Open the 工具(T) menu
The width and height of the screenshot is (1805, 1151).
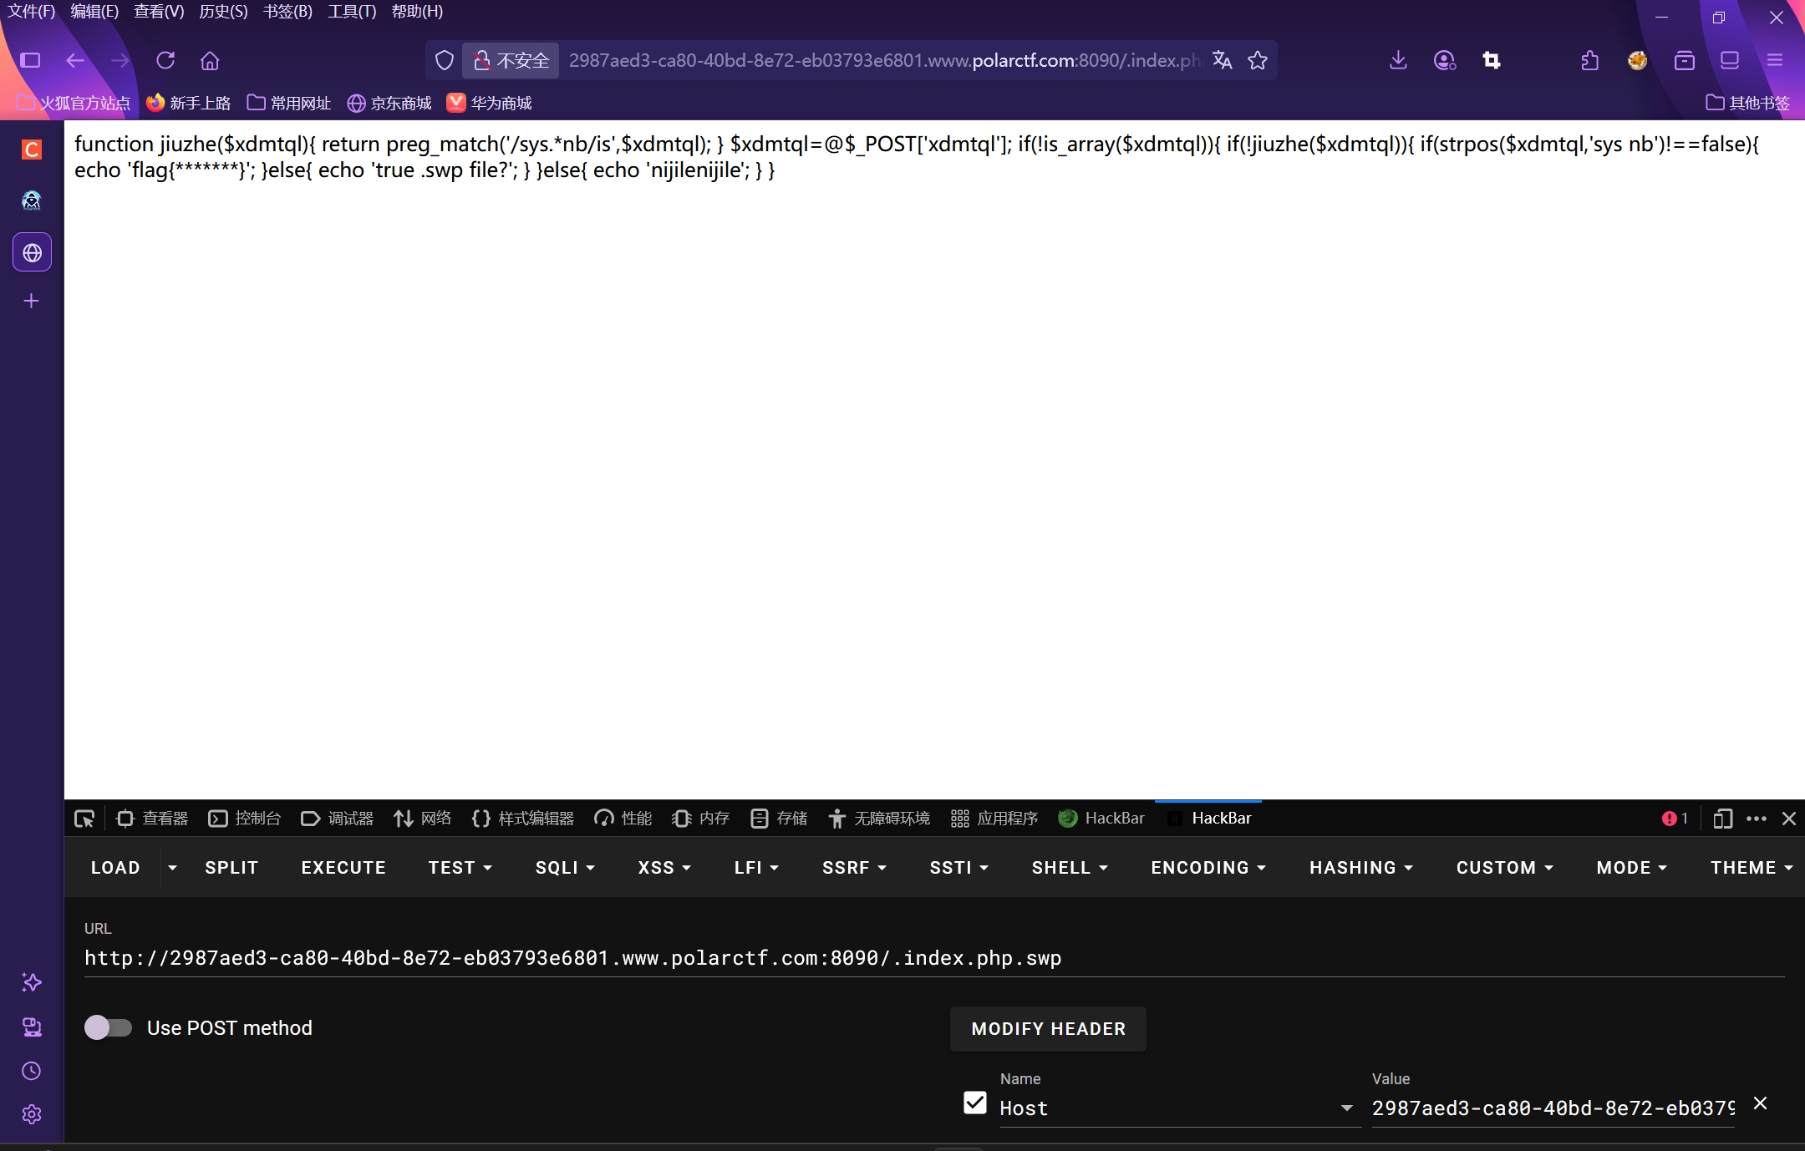tap(352, 12)
